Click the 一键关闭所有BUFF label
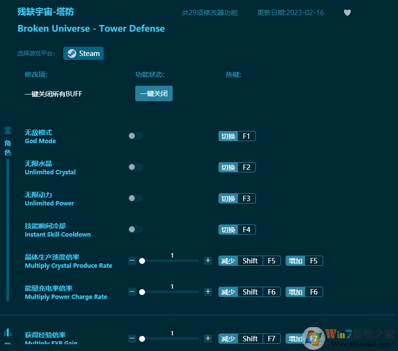The width and height of the screenshot is (398, 351). tap(54, 94)
